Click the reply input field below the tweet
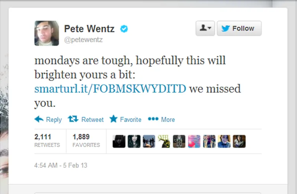 148,193
